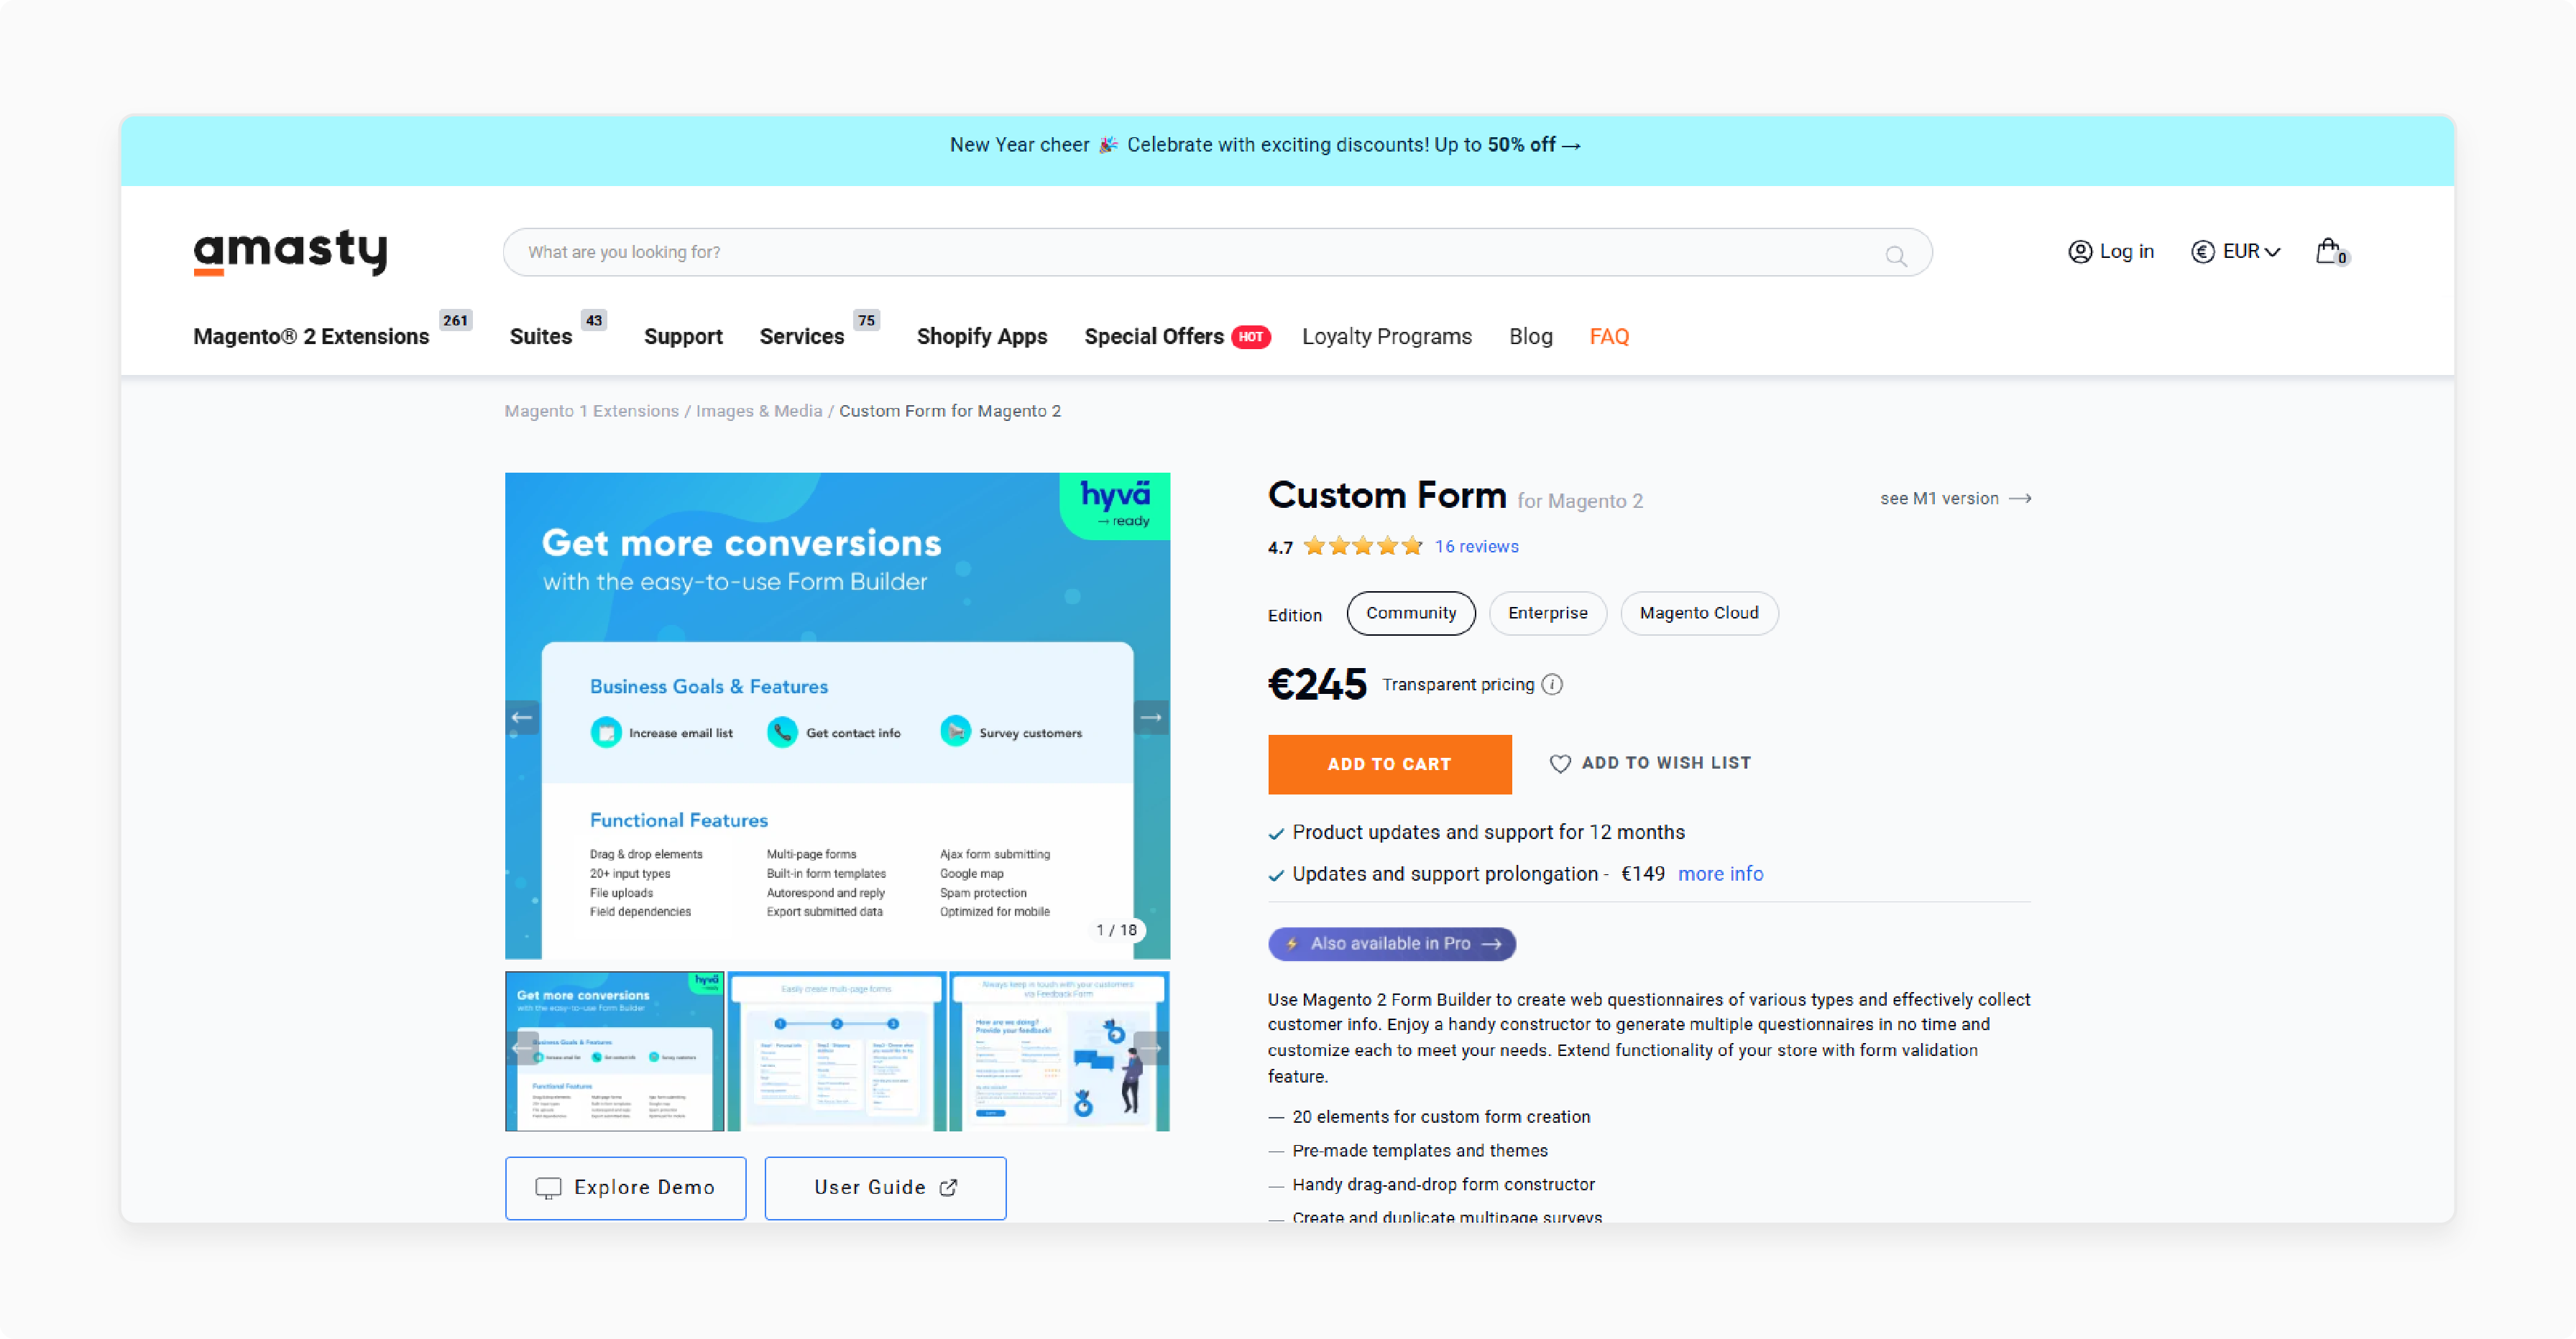Open the FAQ page

pyautogui.click(x=1609, y=337)
